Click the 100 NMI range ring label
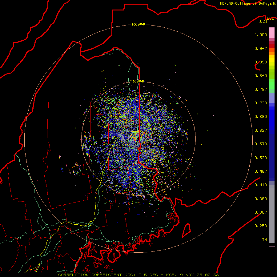This screenshot has width=277, height=277. click(x=138, y=24)
